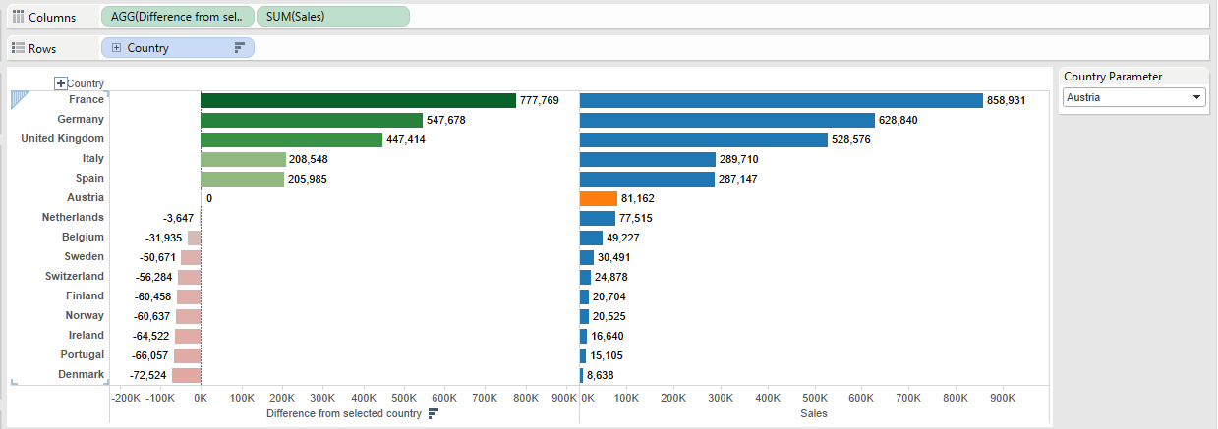
Task: Click Germany's blue sales bar
Action: click(x=726, y=120)
